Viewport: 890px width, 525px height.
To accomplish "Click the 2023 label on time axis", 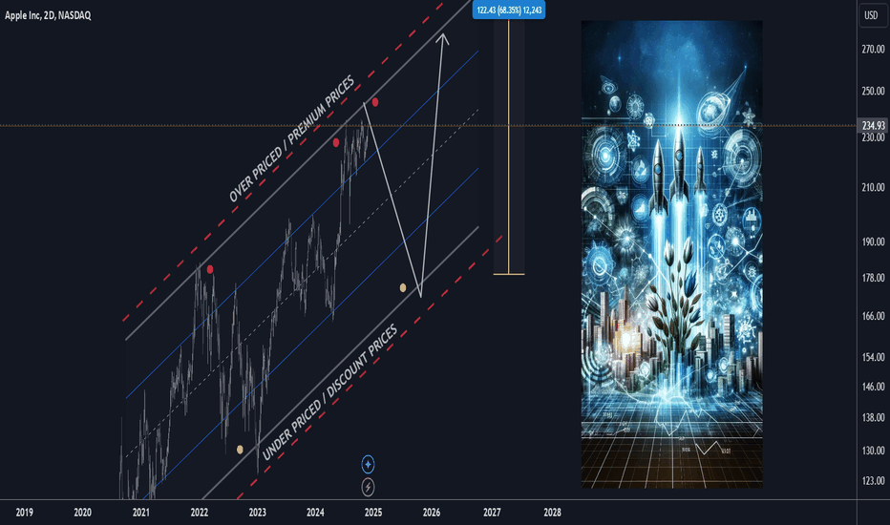I will pyautogui.click(x=257, y=513).
